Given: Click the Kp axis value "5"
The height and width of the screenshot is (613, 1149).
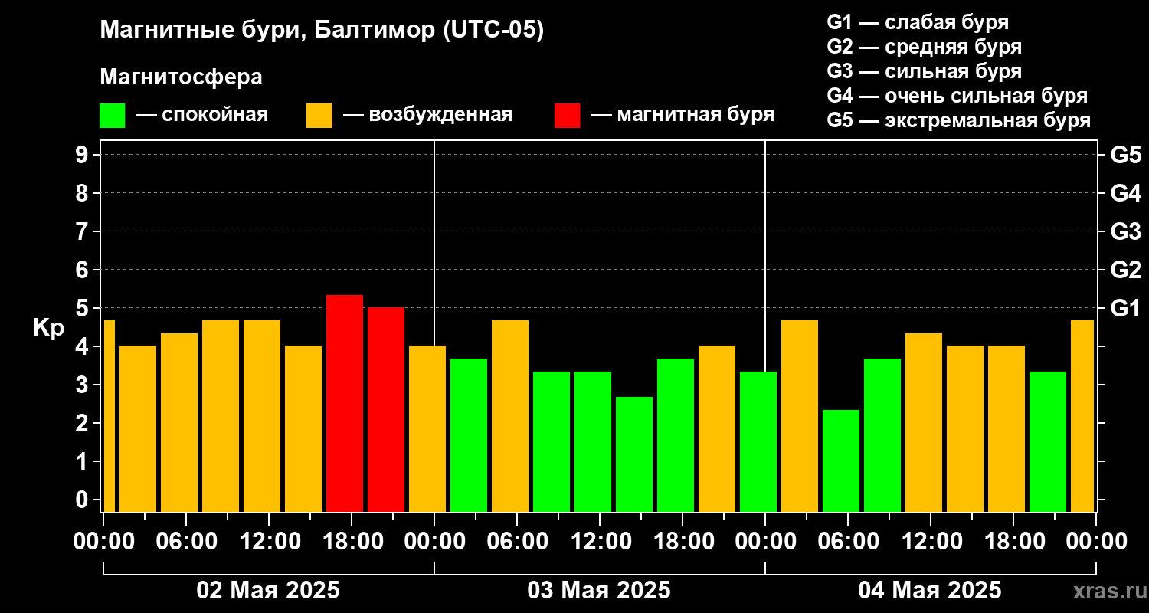Looking at the screenshot, I should [83, 308].
